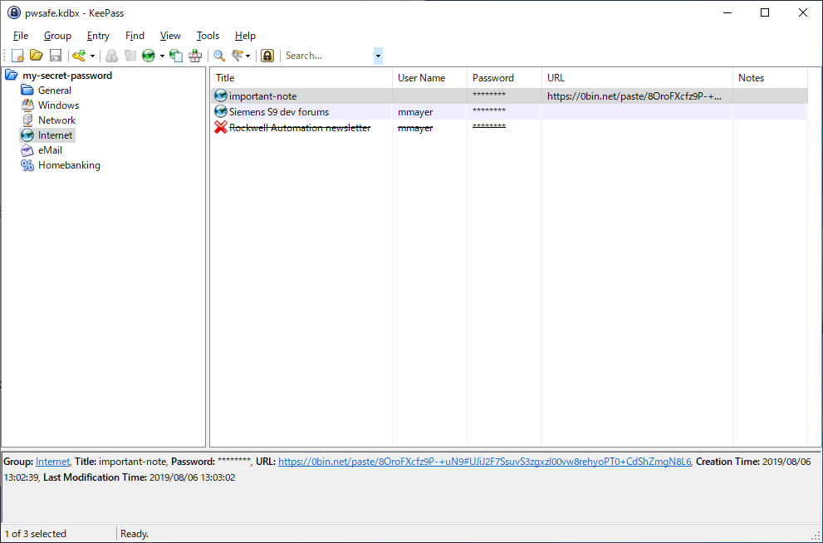
Task: Open the View menu
Action: pyautogui.click(x=170, y=36)
